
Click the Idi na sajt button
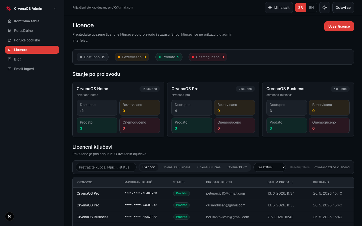point(279,8)
